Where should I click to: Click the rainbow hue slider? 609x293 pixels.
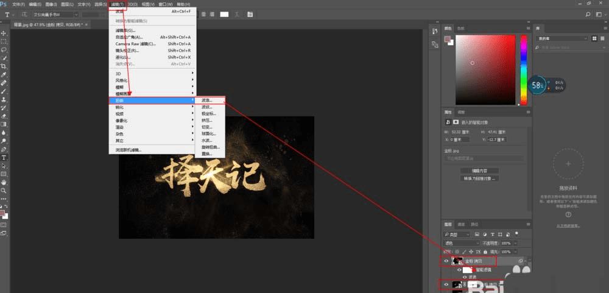point(524,70)
